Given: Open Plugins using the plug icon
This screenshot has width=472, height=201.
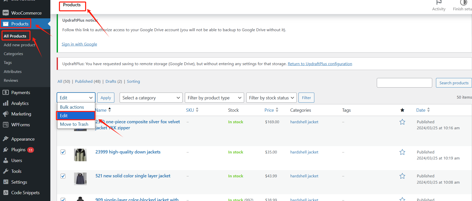Looking at the screenshot, I should [6, 150].
